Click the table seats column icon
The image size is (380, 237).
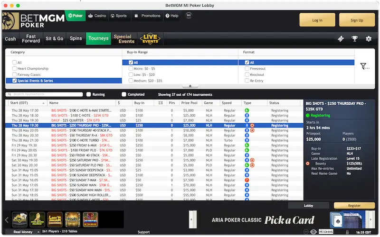coord(161,103)
